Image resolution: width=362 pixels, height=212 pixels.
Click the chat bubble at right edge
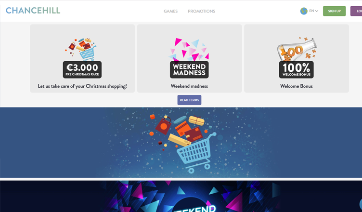click(x=361, y=204)
